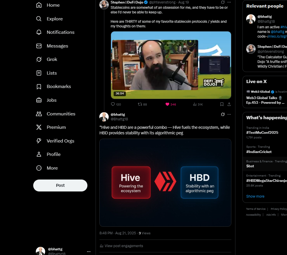Viewport: 287px width, 255px height.
Task: Open @bhattg post author name
Action: click(118, 115)
